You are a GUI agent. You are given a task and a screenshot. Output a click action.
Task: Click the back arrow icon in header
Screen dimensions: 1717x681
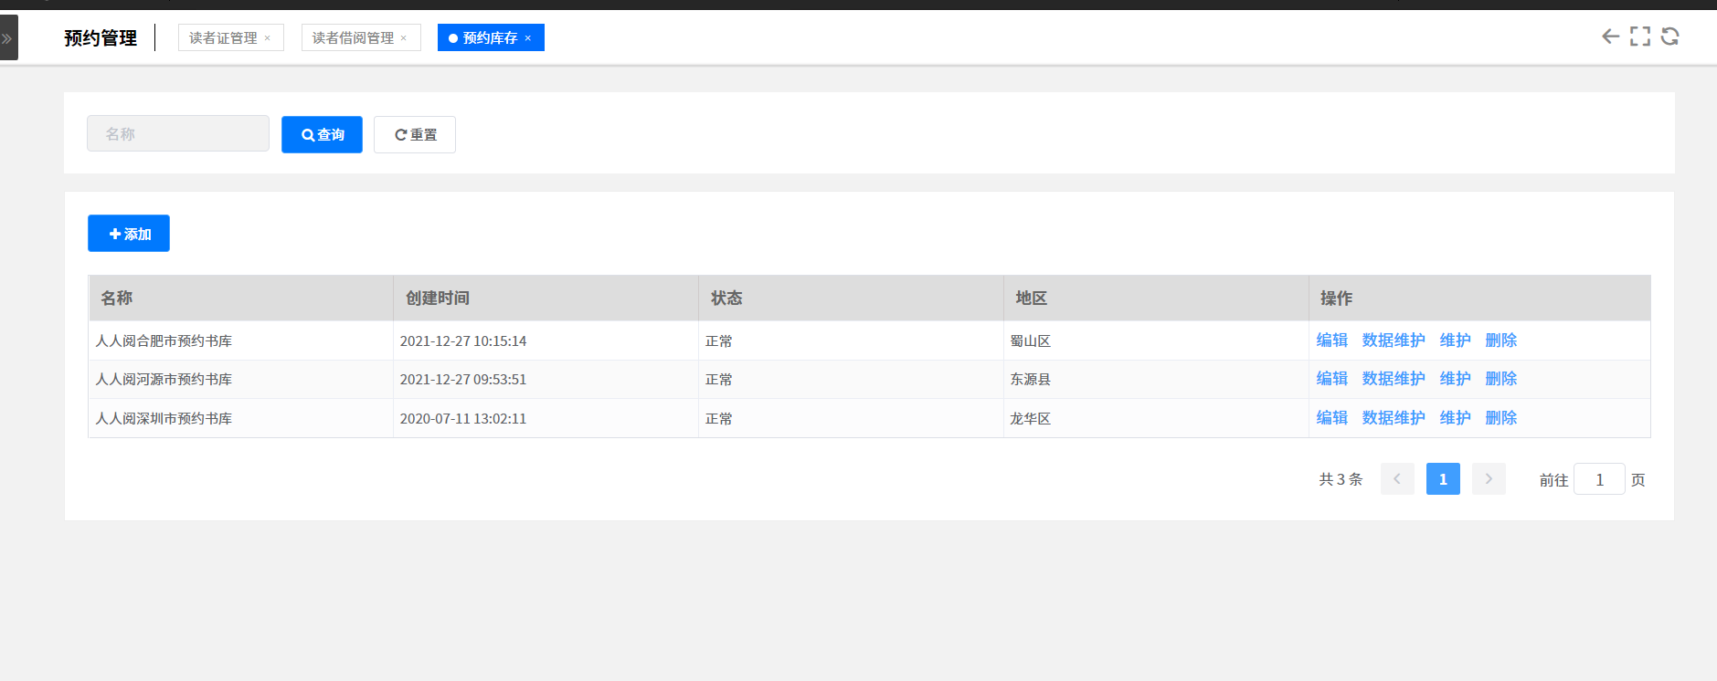[x=1610, y=37]
